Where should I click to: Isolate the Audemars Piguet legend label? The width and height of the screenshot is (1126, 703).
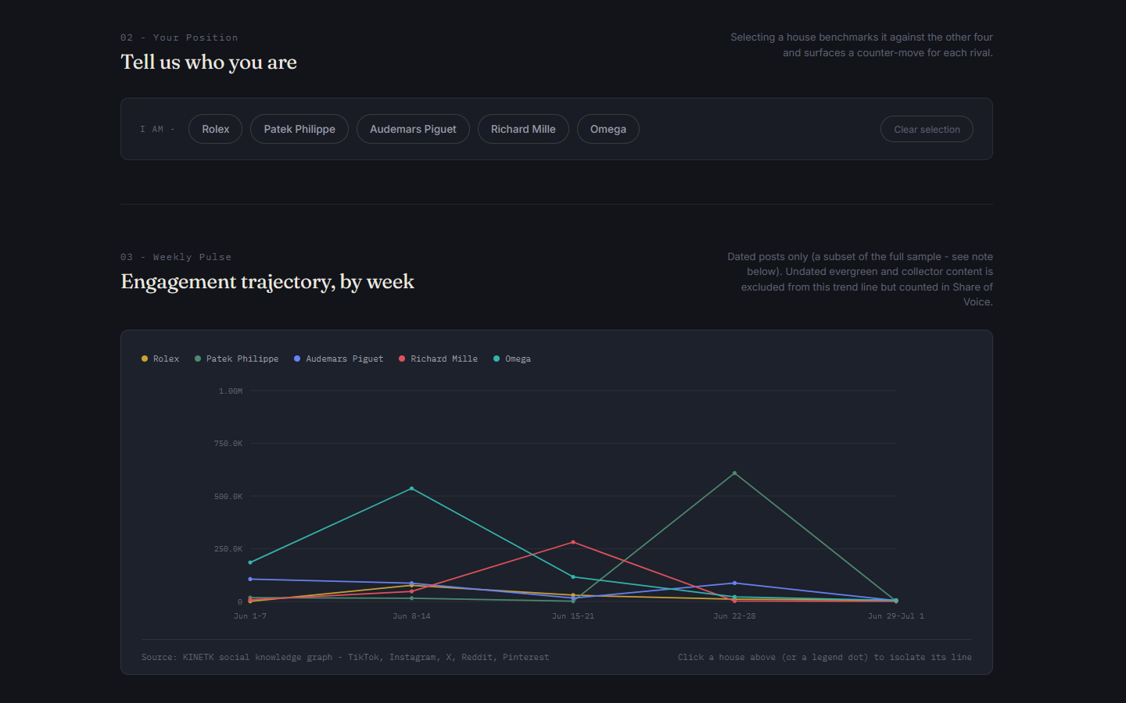point(345,359)
